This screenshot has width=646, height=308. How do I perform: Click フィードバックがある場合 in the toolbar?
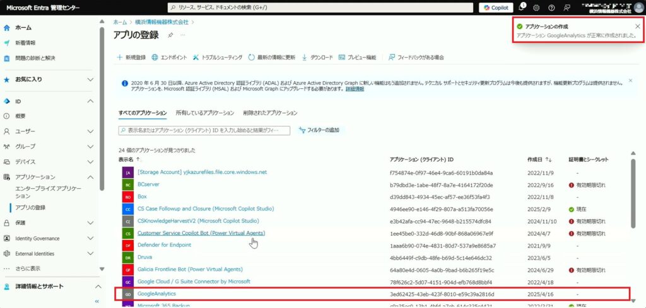(416, 57)
